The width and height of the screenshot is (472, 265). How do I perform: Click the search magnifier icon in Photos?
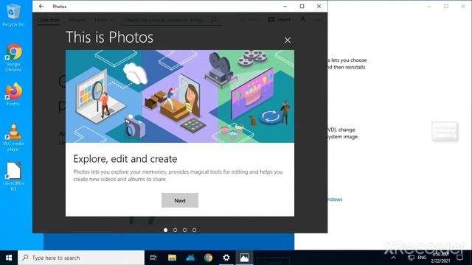tap(214, 20)
